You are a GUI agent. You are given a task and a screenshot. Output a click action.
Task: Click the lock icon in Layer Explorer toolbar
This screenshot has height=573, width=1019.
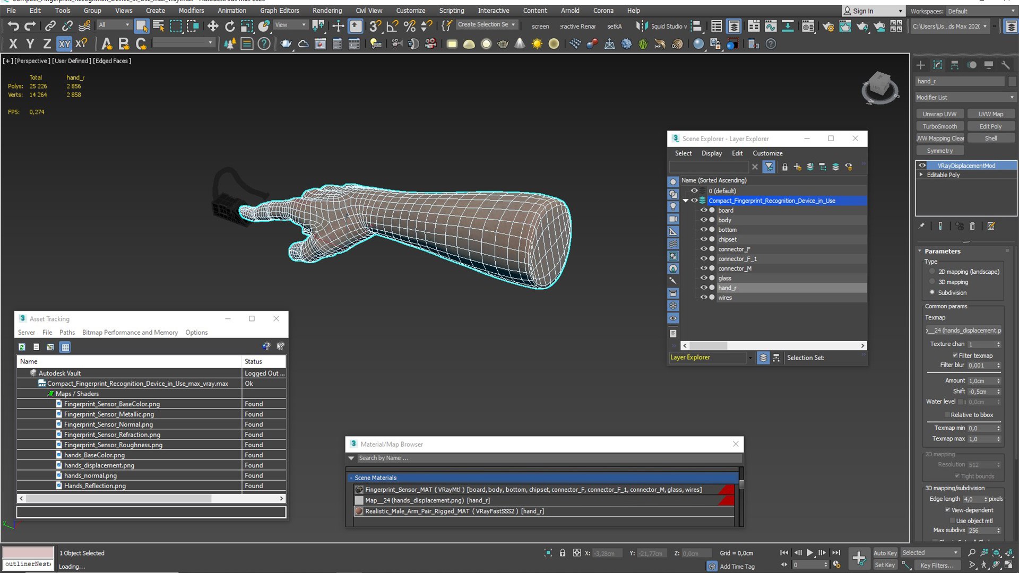click(784, 167)
